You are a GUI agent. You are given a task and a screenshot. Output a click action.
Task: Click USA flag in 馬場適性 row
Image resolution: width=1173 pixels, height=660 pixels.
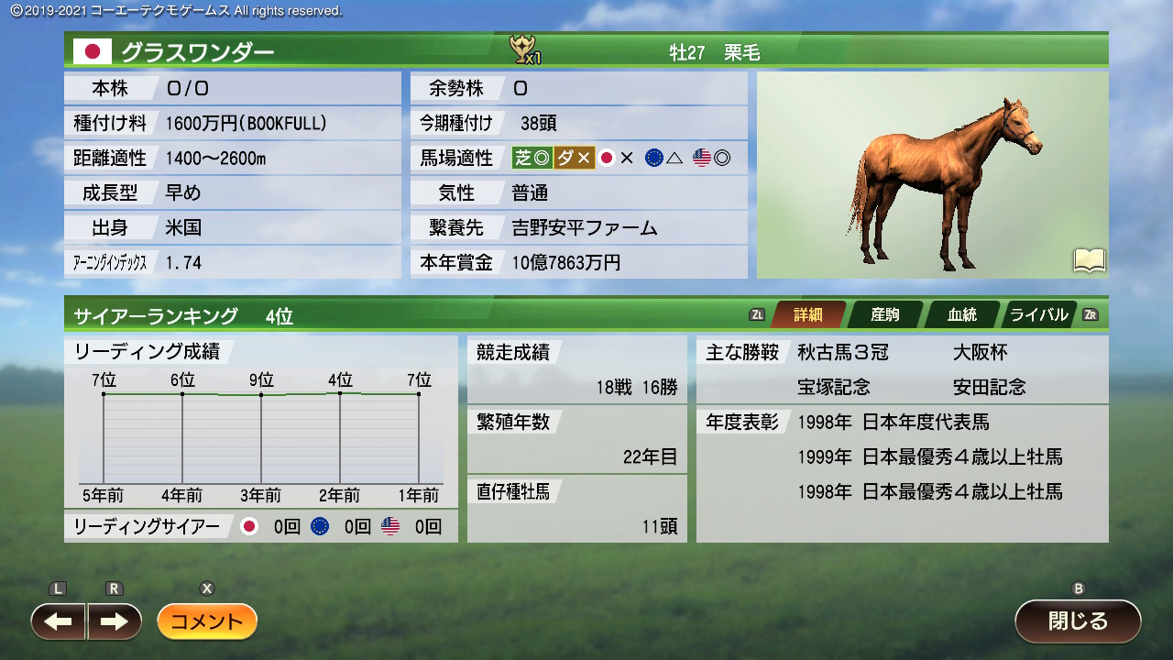click(702, 158)
